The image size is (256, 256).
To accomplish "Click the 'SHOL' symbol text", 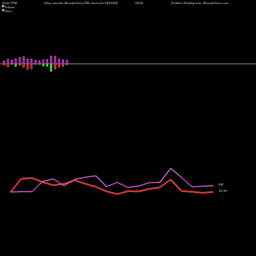I will coord(139,3).
